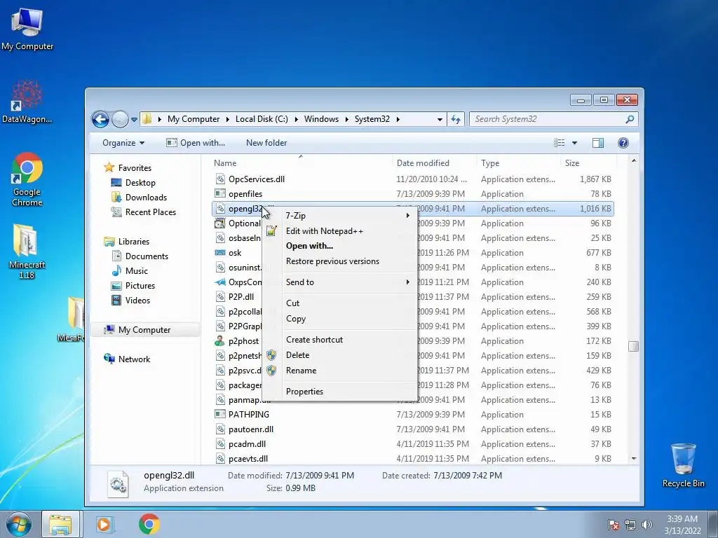718x538 pixels.
Task: Click the Action Center flag tray icon
Action: [x=613, y=525]
